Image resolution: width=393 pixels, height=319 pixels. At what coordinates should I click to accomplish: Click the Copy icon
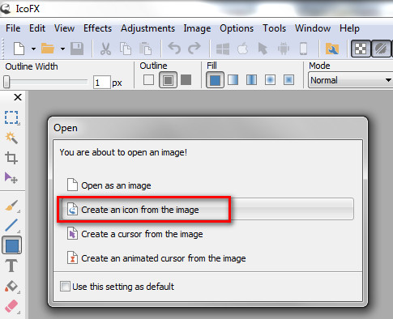[126, 49]
